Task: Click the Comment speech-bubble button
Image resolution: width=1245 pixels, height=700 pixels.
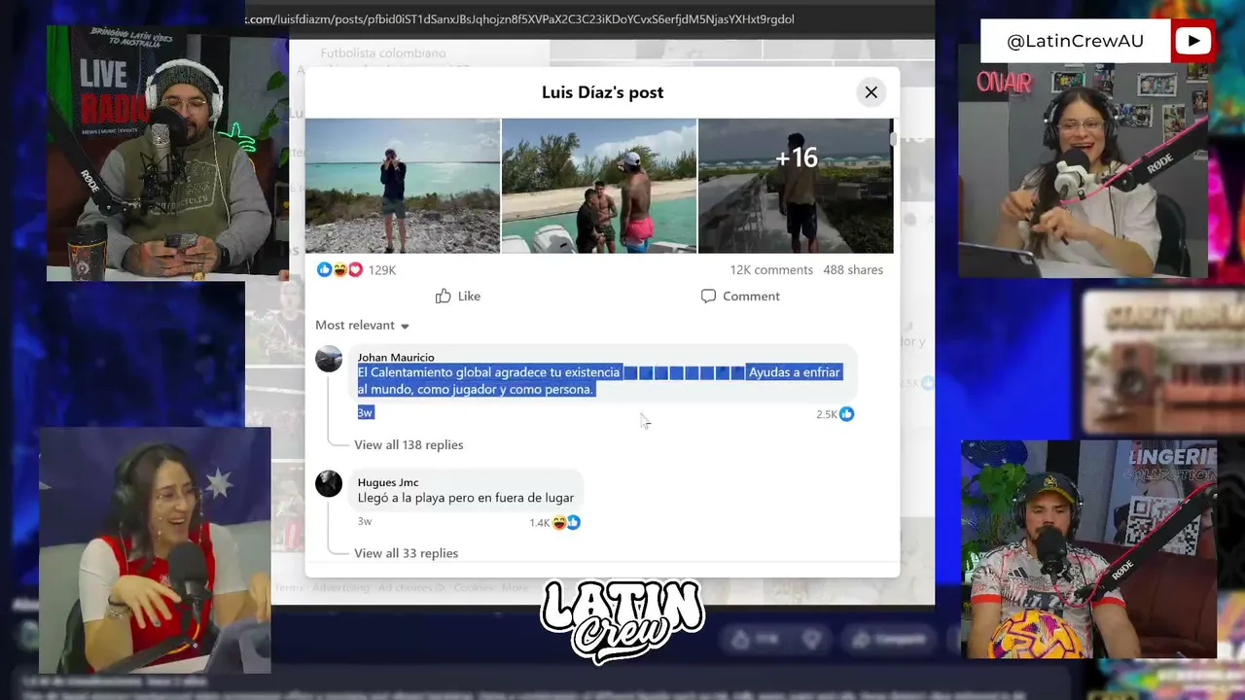Action: coord(740,296)
